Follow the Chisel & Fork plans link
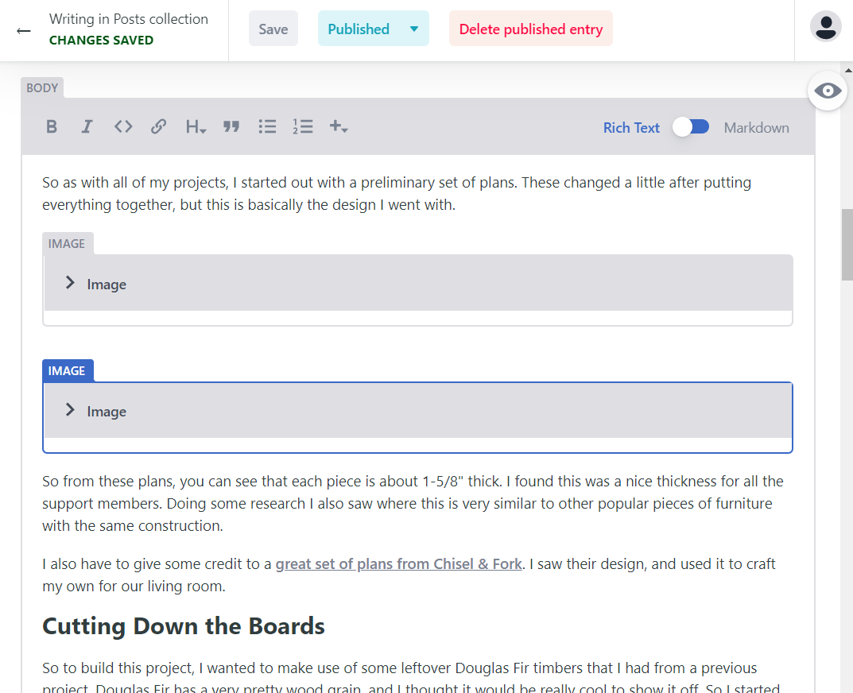This screenshot has width=853, height=693. coord(398,563)
